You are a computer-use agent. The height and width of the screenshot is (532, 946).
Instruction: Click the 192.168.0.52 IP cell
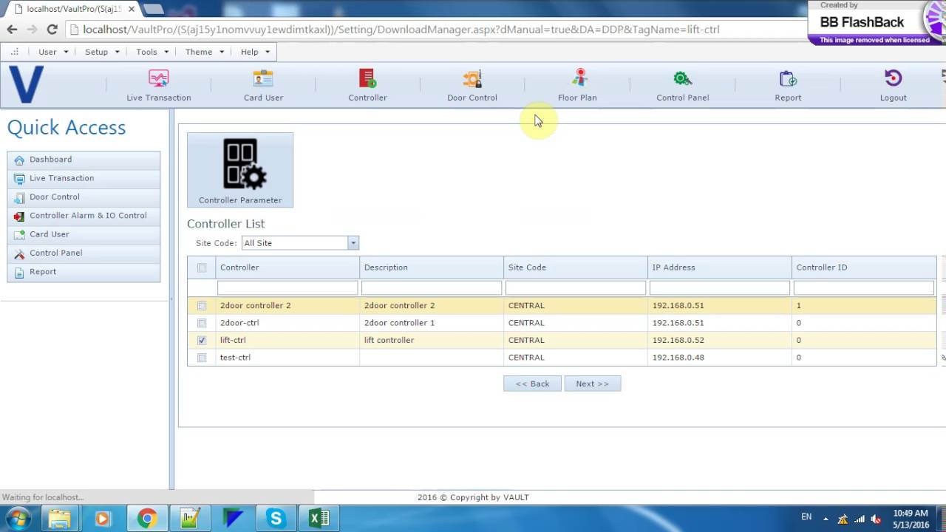tap(720, 340)
